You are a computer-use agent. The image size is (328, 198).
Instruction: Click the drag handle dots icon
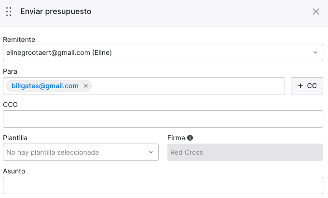(x=9, y=12)
